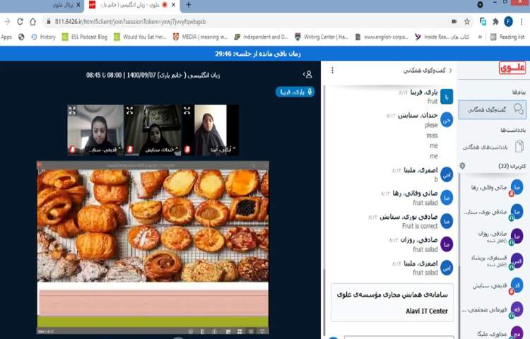
Task: Click the translate extension icon
Action: click(483, 22)
